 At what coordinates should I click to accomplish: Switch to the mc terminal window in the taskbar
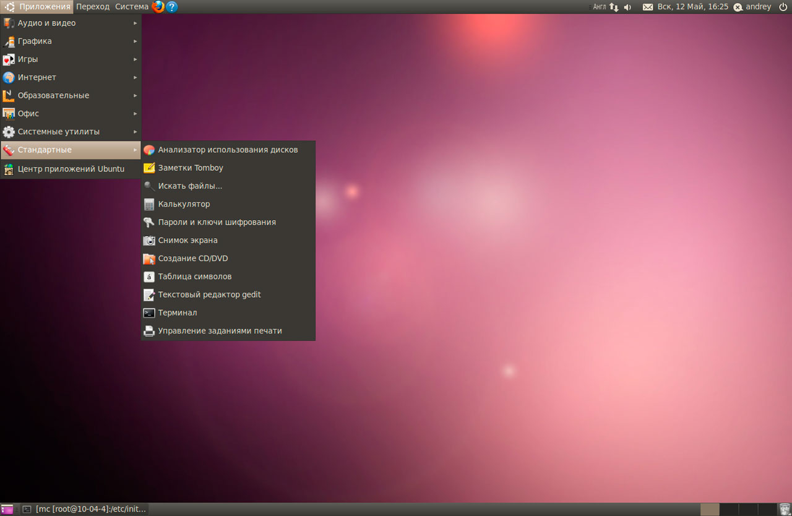[x=85, y=509]
